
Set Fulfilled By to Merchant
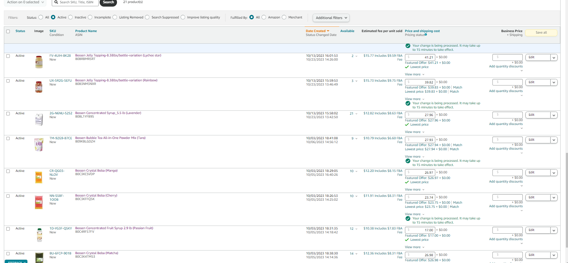tap(284, 17)
